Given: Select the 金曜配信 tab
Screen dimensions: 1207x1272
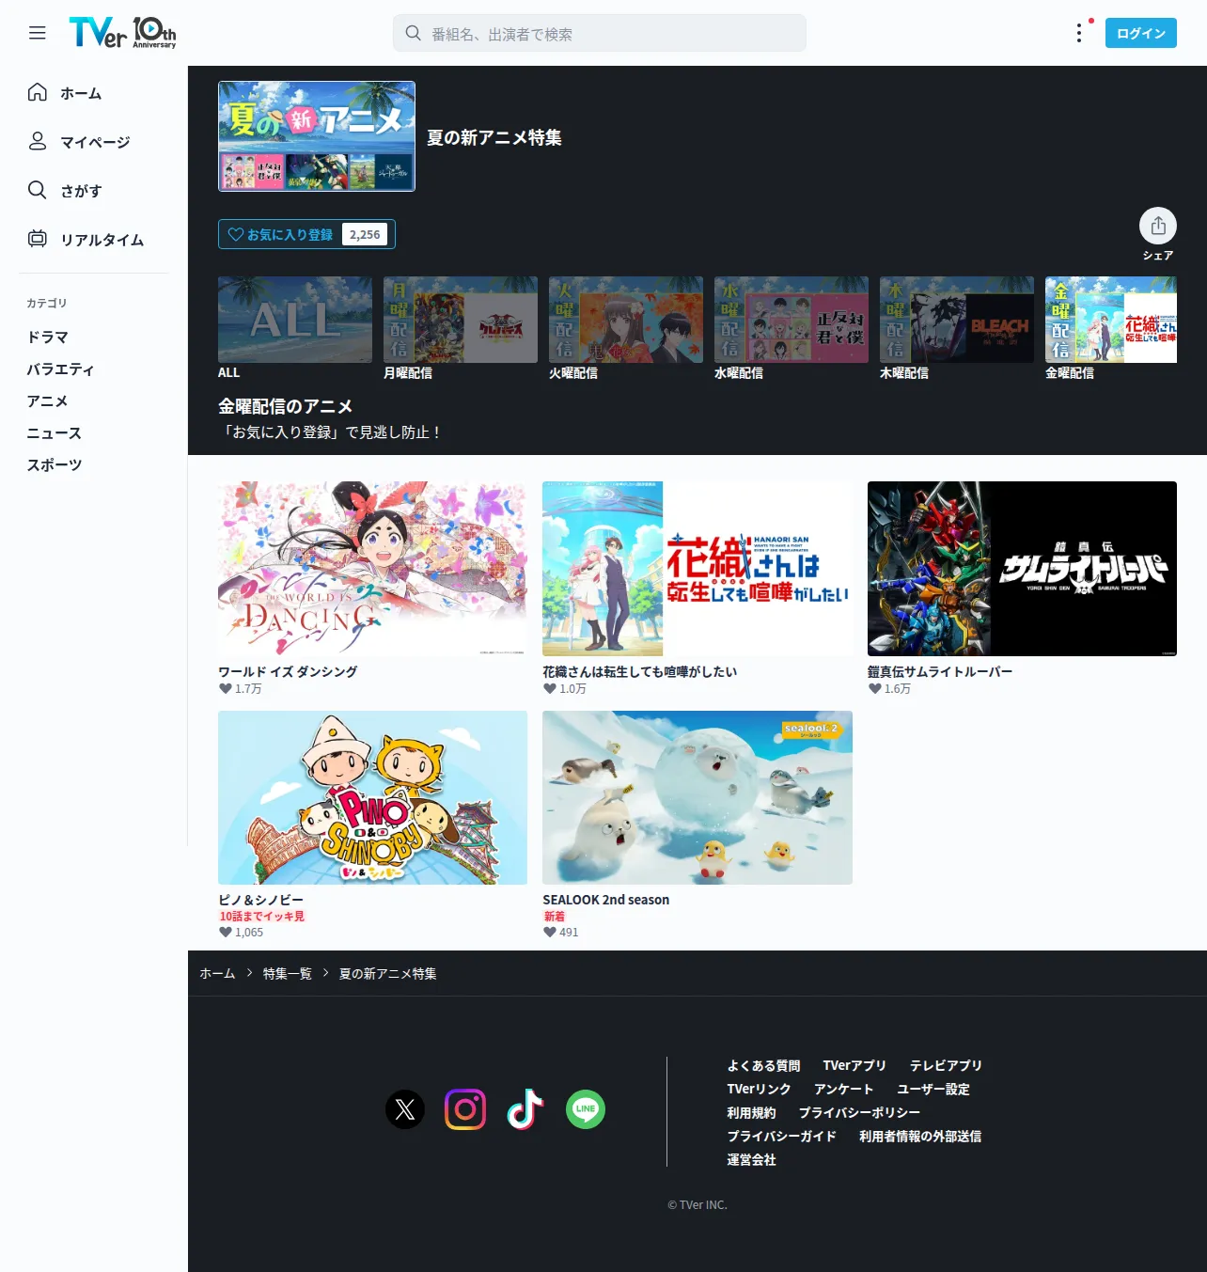Looking at the screenshot, I should [x=1111, y=328].
